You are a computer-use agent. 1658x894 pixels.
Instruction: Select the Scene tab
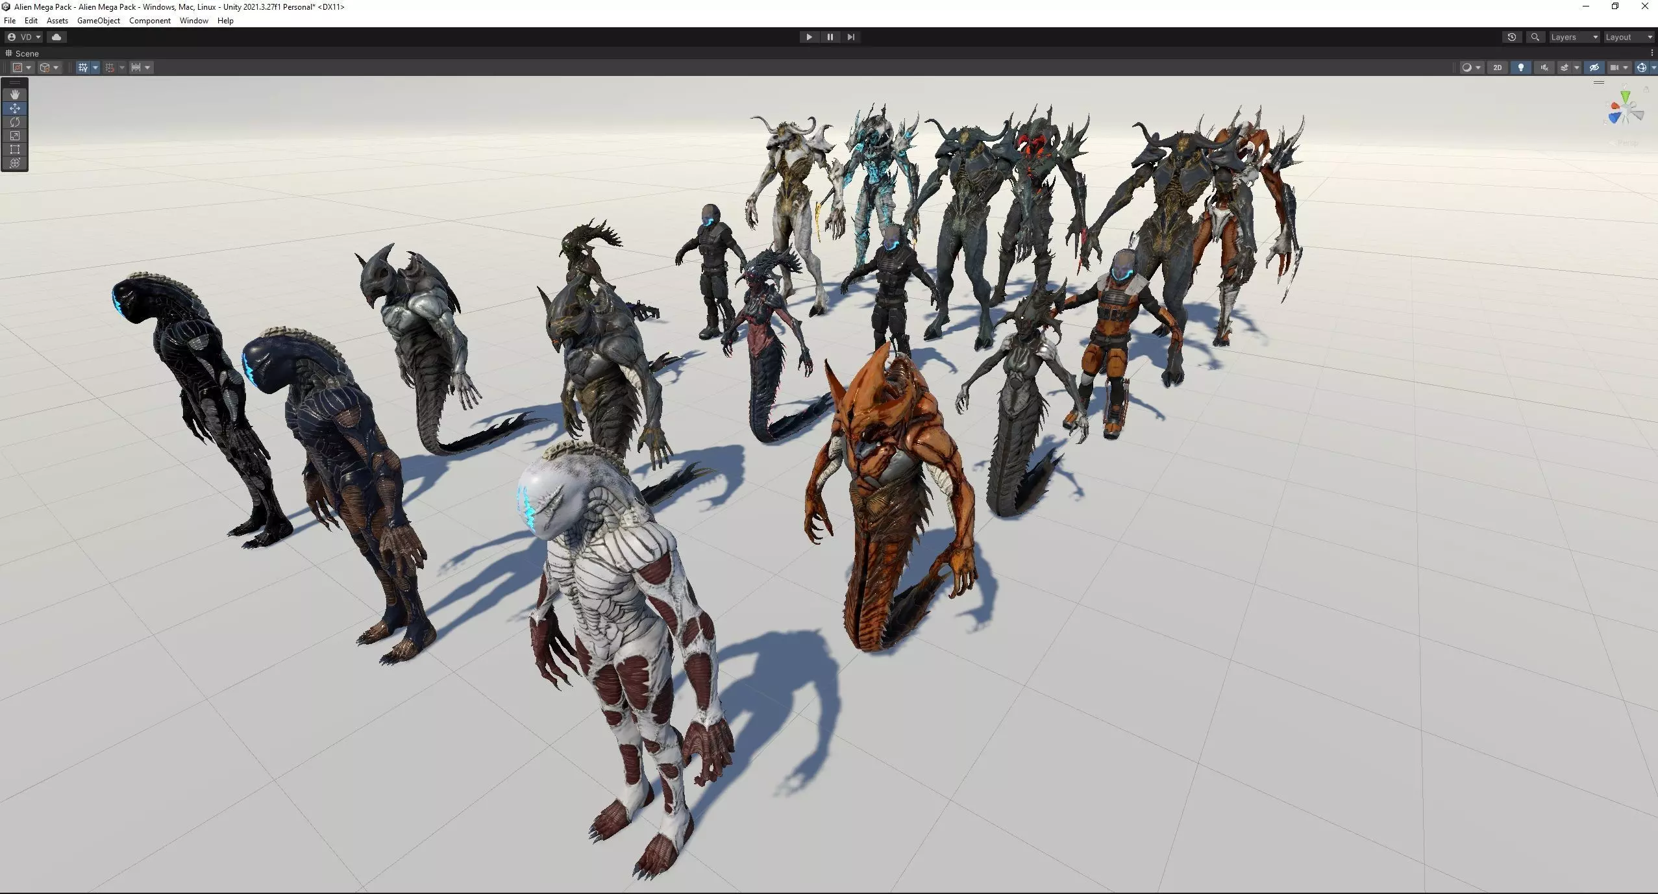23,53
